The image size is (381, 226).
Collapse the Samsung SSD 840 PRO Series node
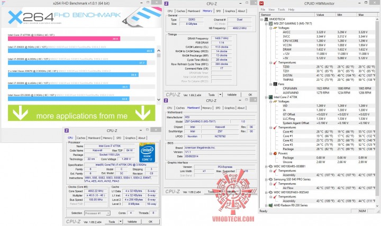click(266, 180)
